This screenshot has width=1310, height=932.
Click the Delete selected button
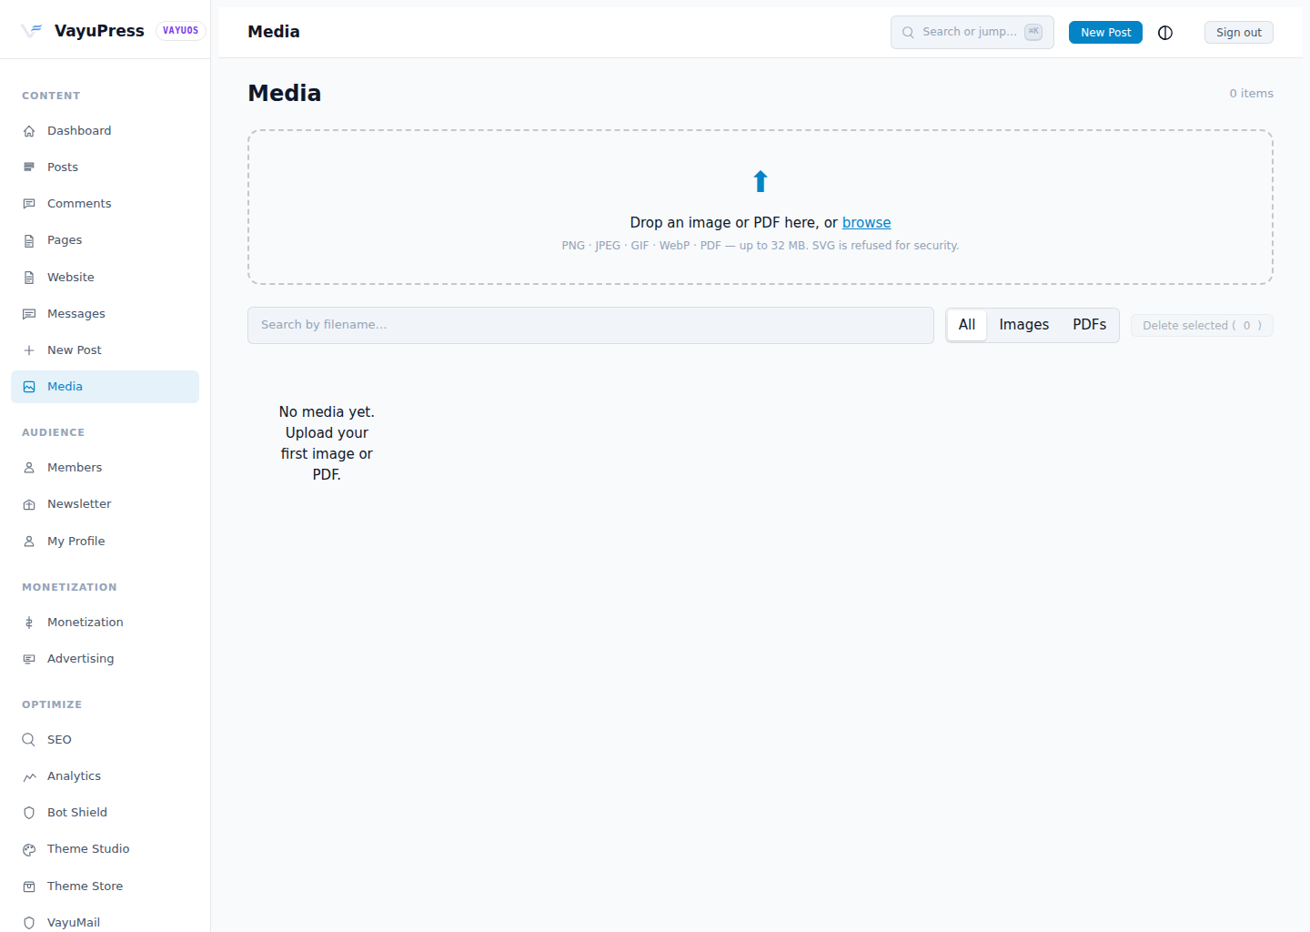[1202, 326]
